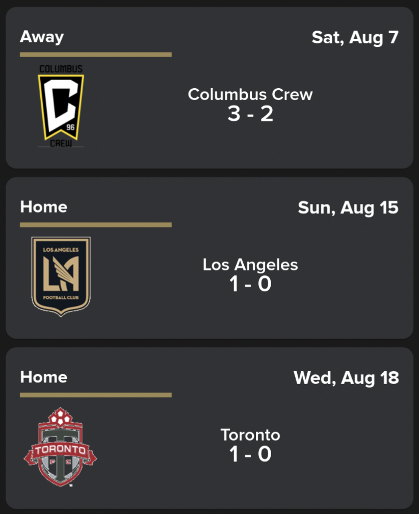The height and width of the screenshot is (514, 419).
Task: Click the Toronto team name text
Action: pyautogui.click(x=250, y=435)
